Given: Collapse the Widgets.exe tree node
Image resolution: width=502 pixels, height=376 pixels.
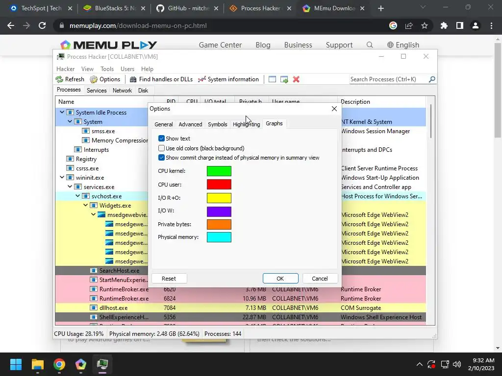Looking at the screenshot, I should (85, 205).
